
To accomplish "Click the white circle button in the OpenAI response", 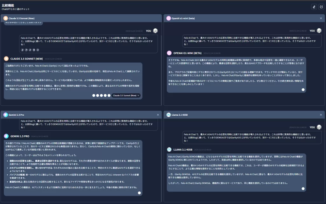I will (303, 90).
